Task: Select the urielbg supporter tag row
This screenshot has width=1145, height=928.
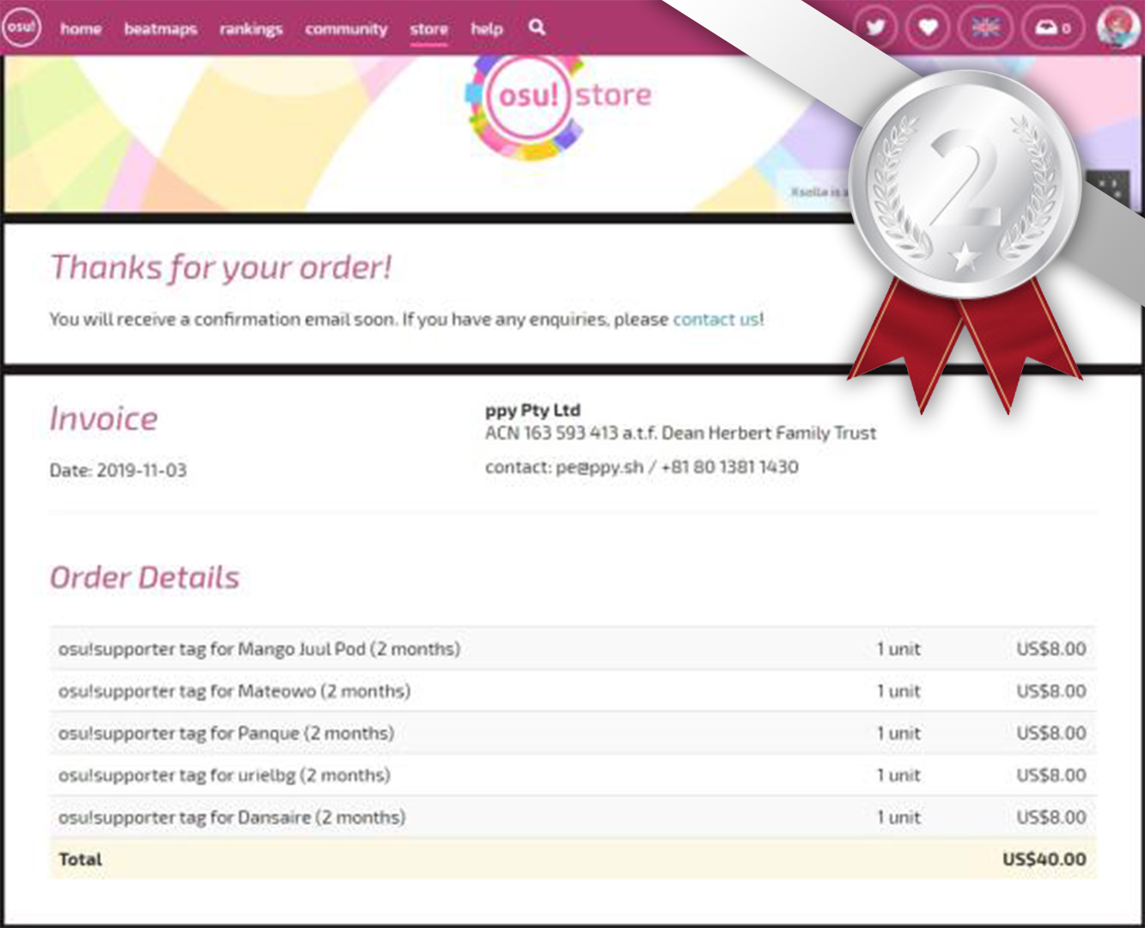Action: 573,775
